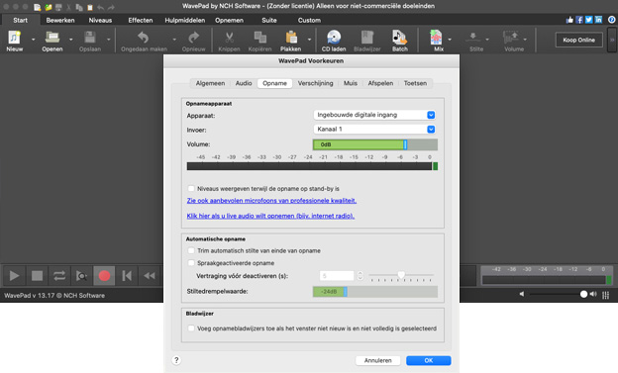Stop playback with the Stop button
The image size is (618, 373).
(37, 276)
